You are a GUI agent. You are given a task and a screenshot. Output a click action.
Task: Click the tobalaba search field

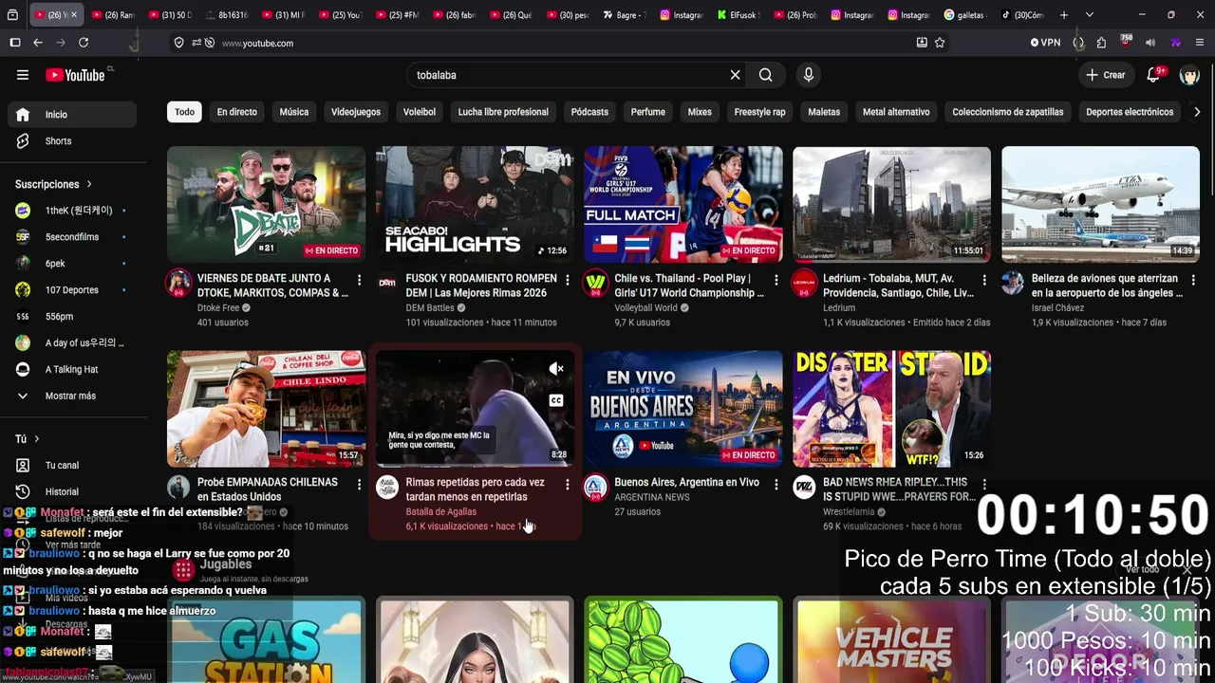[570, 75]
